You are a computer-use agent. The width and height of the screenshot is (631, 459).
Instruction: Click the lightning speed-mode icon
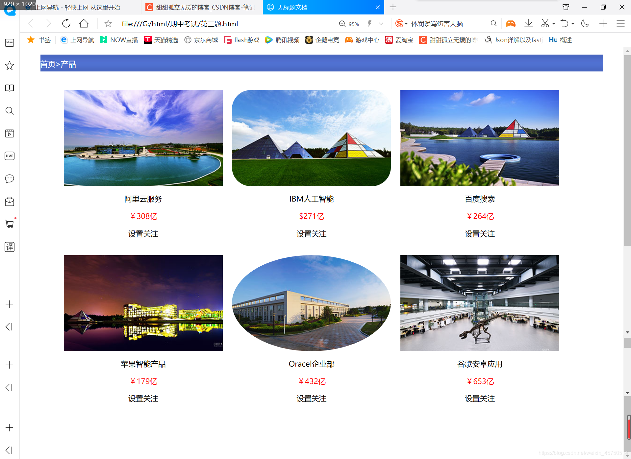click(x=370, y=23)
